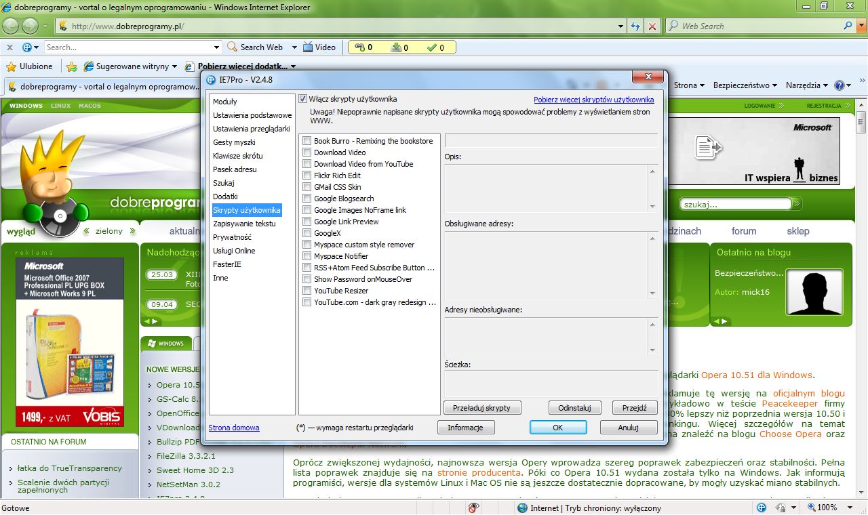Image resolution: width=868 pixels, height=515 pixels.
Task: Click the Informacje button
Action: (x=465, y=428)
